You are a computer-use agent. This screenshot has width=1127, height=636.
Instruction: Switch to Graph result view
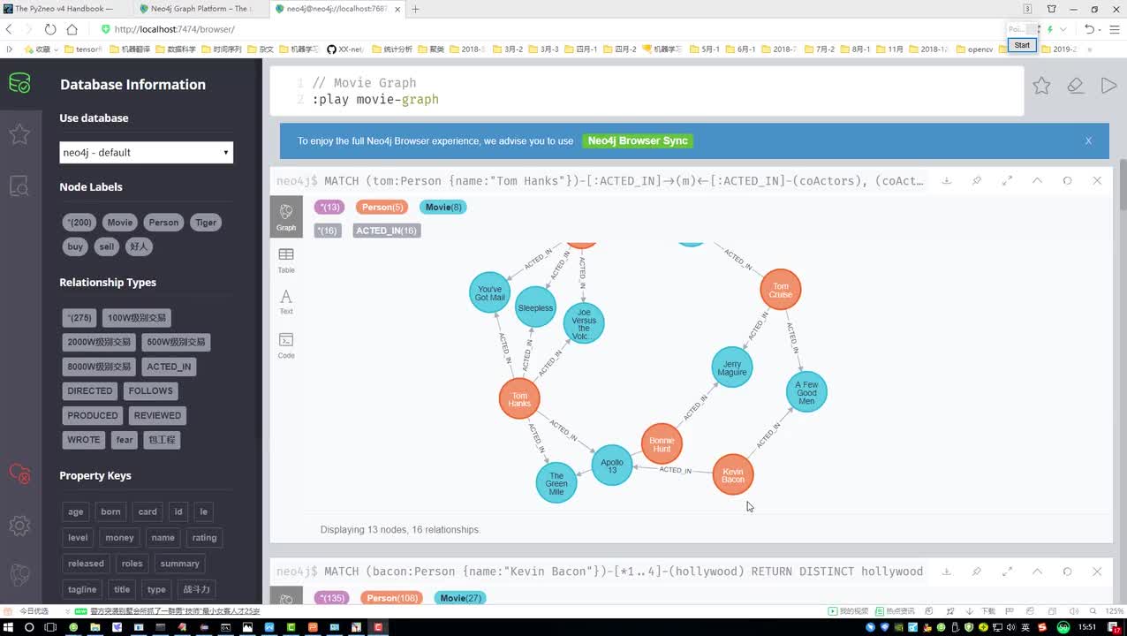point(286,216)
